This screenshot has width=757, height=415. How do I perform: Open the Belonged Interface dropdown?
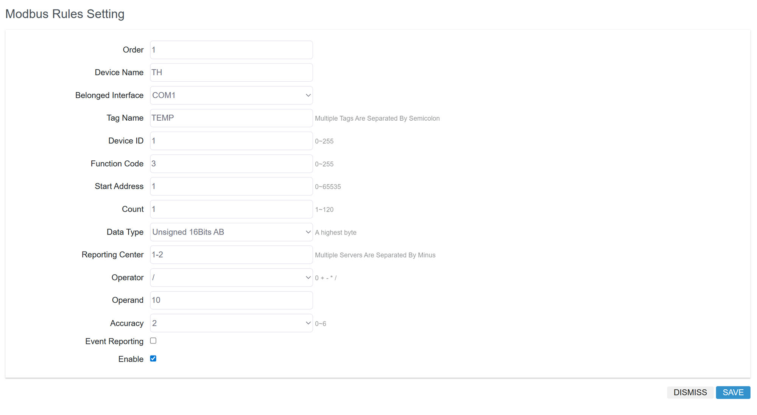231,95
